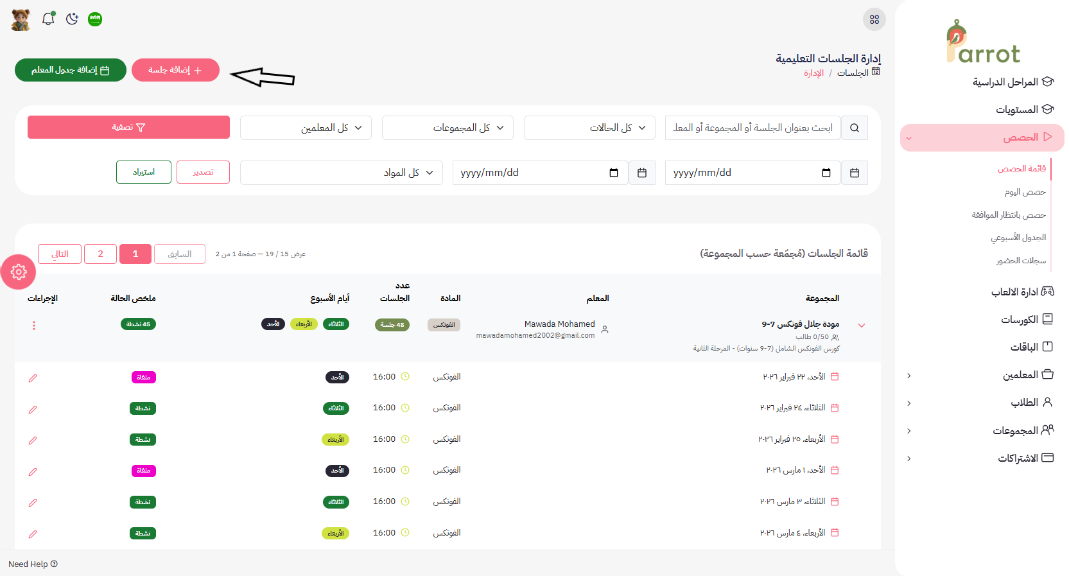Collapse the دودة جلاد فونكس group row
The height and width of the screenshot is (576, 1069).
tap(861, 326)
